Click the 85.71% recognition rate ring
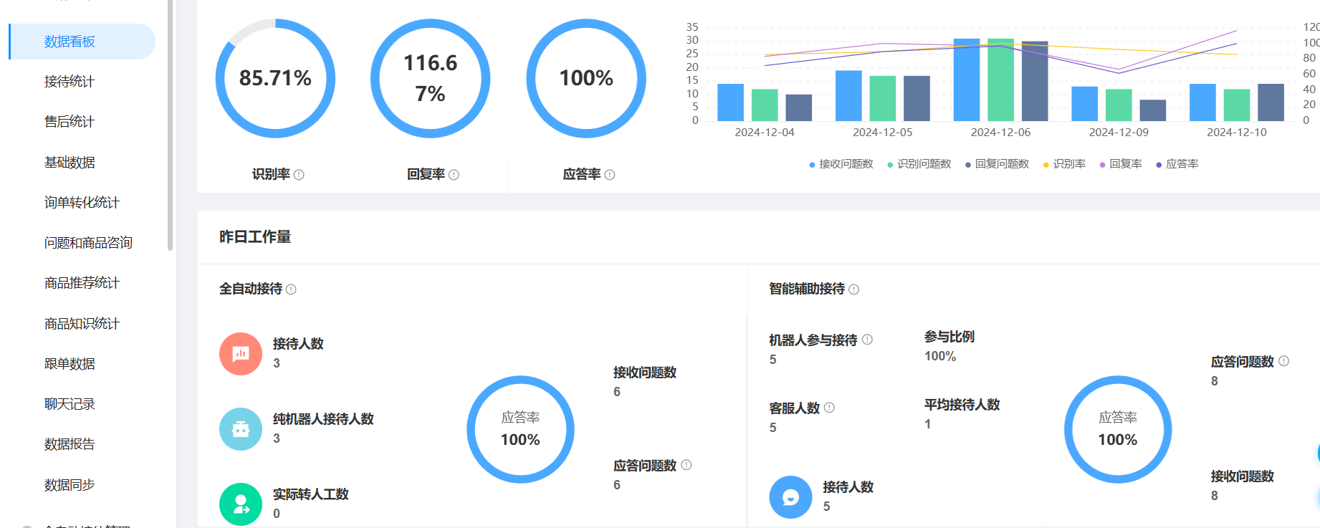The image size is (1320, 528). (x=275, y=78)
